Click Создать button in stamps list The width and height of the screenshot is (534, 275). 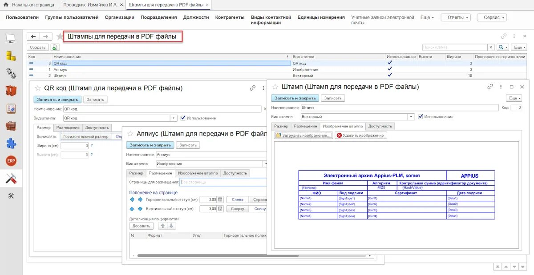(38, 47)
